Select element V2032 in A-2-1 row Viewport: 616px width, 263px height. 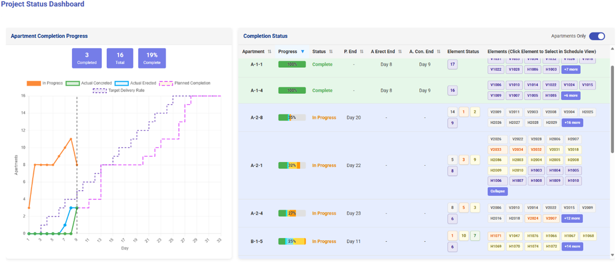[536, 150]
